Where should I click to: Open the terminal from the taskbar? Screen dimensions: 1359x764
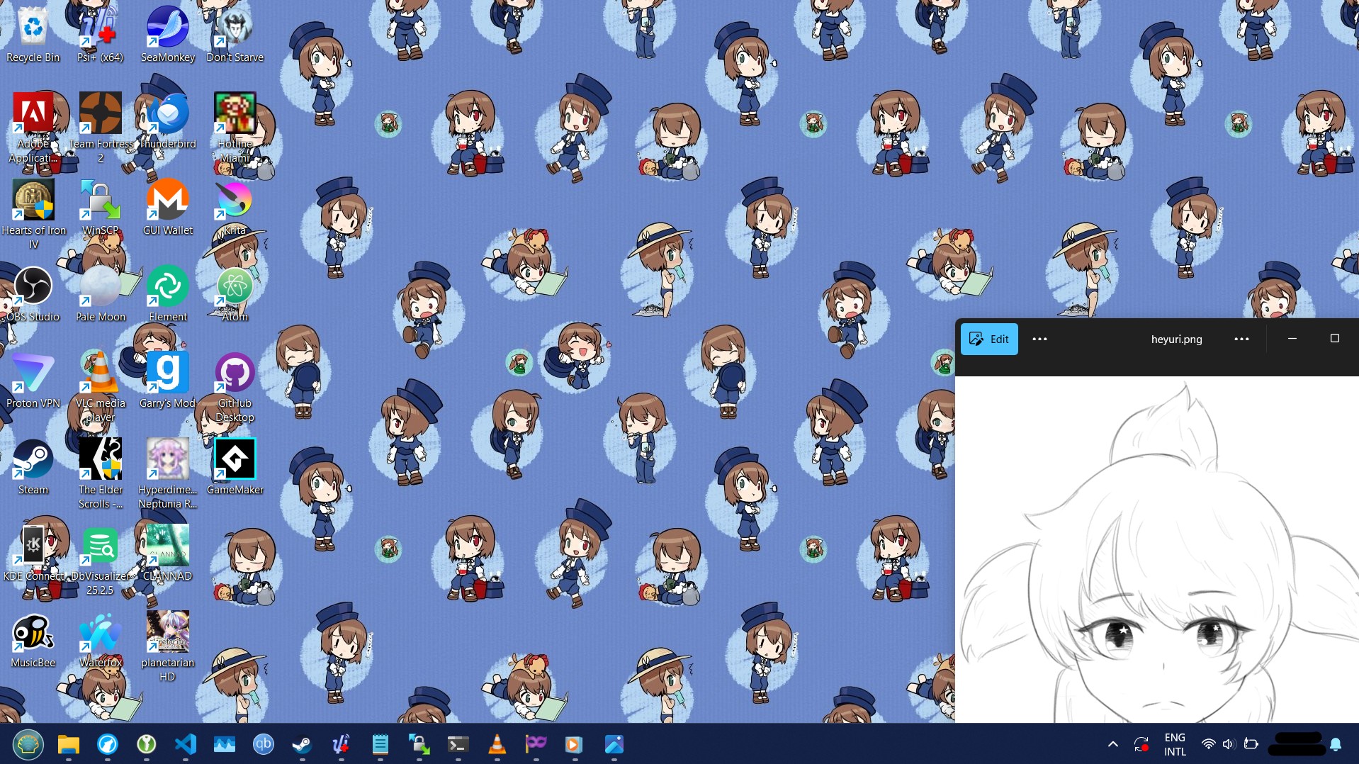pos(458,744)
